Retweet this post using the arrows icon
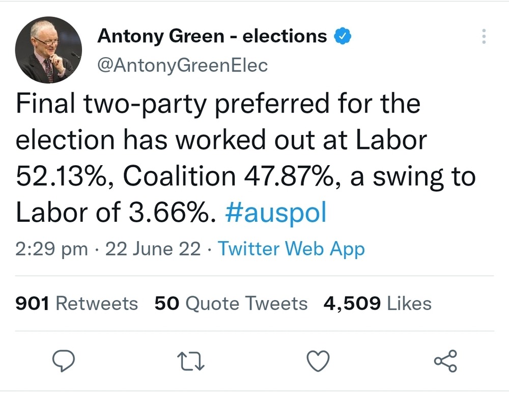Viewport: 509px width, 394px height. pos(193,361)
